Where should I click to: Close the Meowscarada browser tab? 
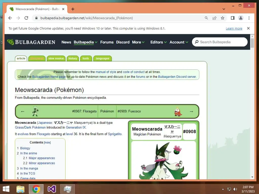point(63,9)
